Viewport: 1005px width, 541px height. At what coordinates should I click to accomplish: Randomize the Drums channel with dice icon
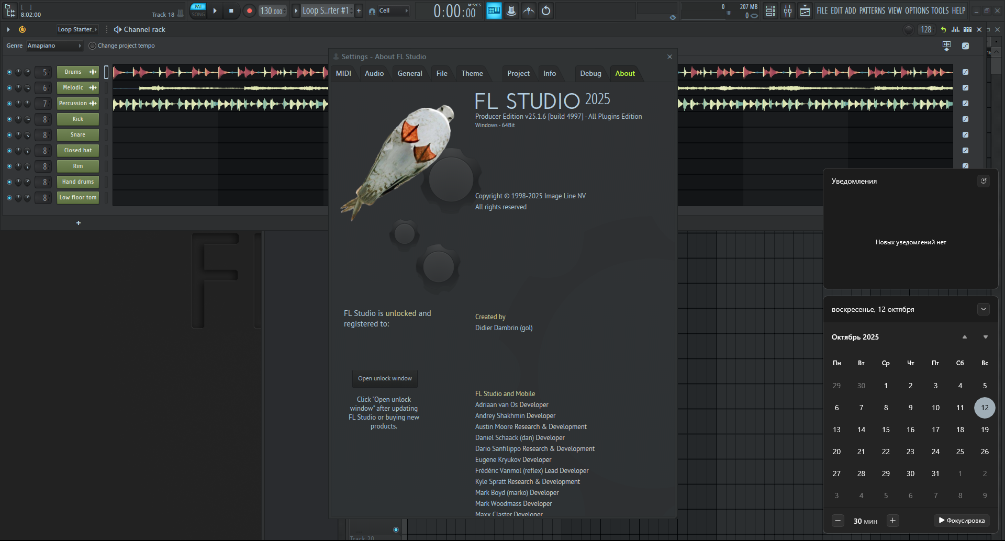tap(965, 72)
